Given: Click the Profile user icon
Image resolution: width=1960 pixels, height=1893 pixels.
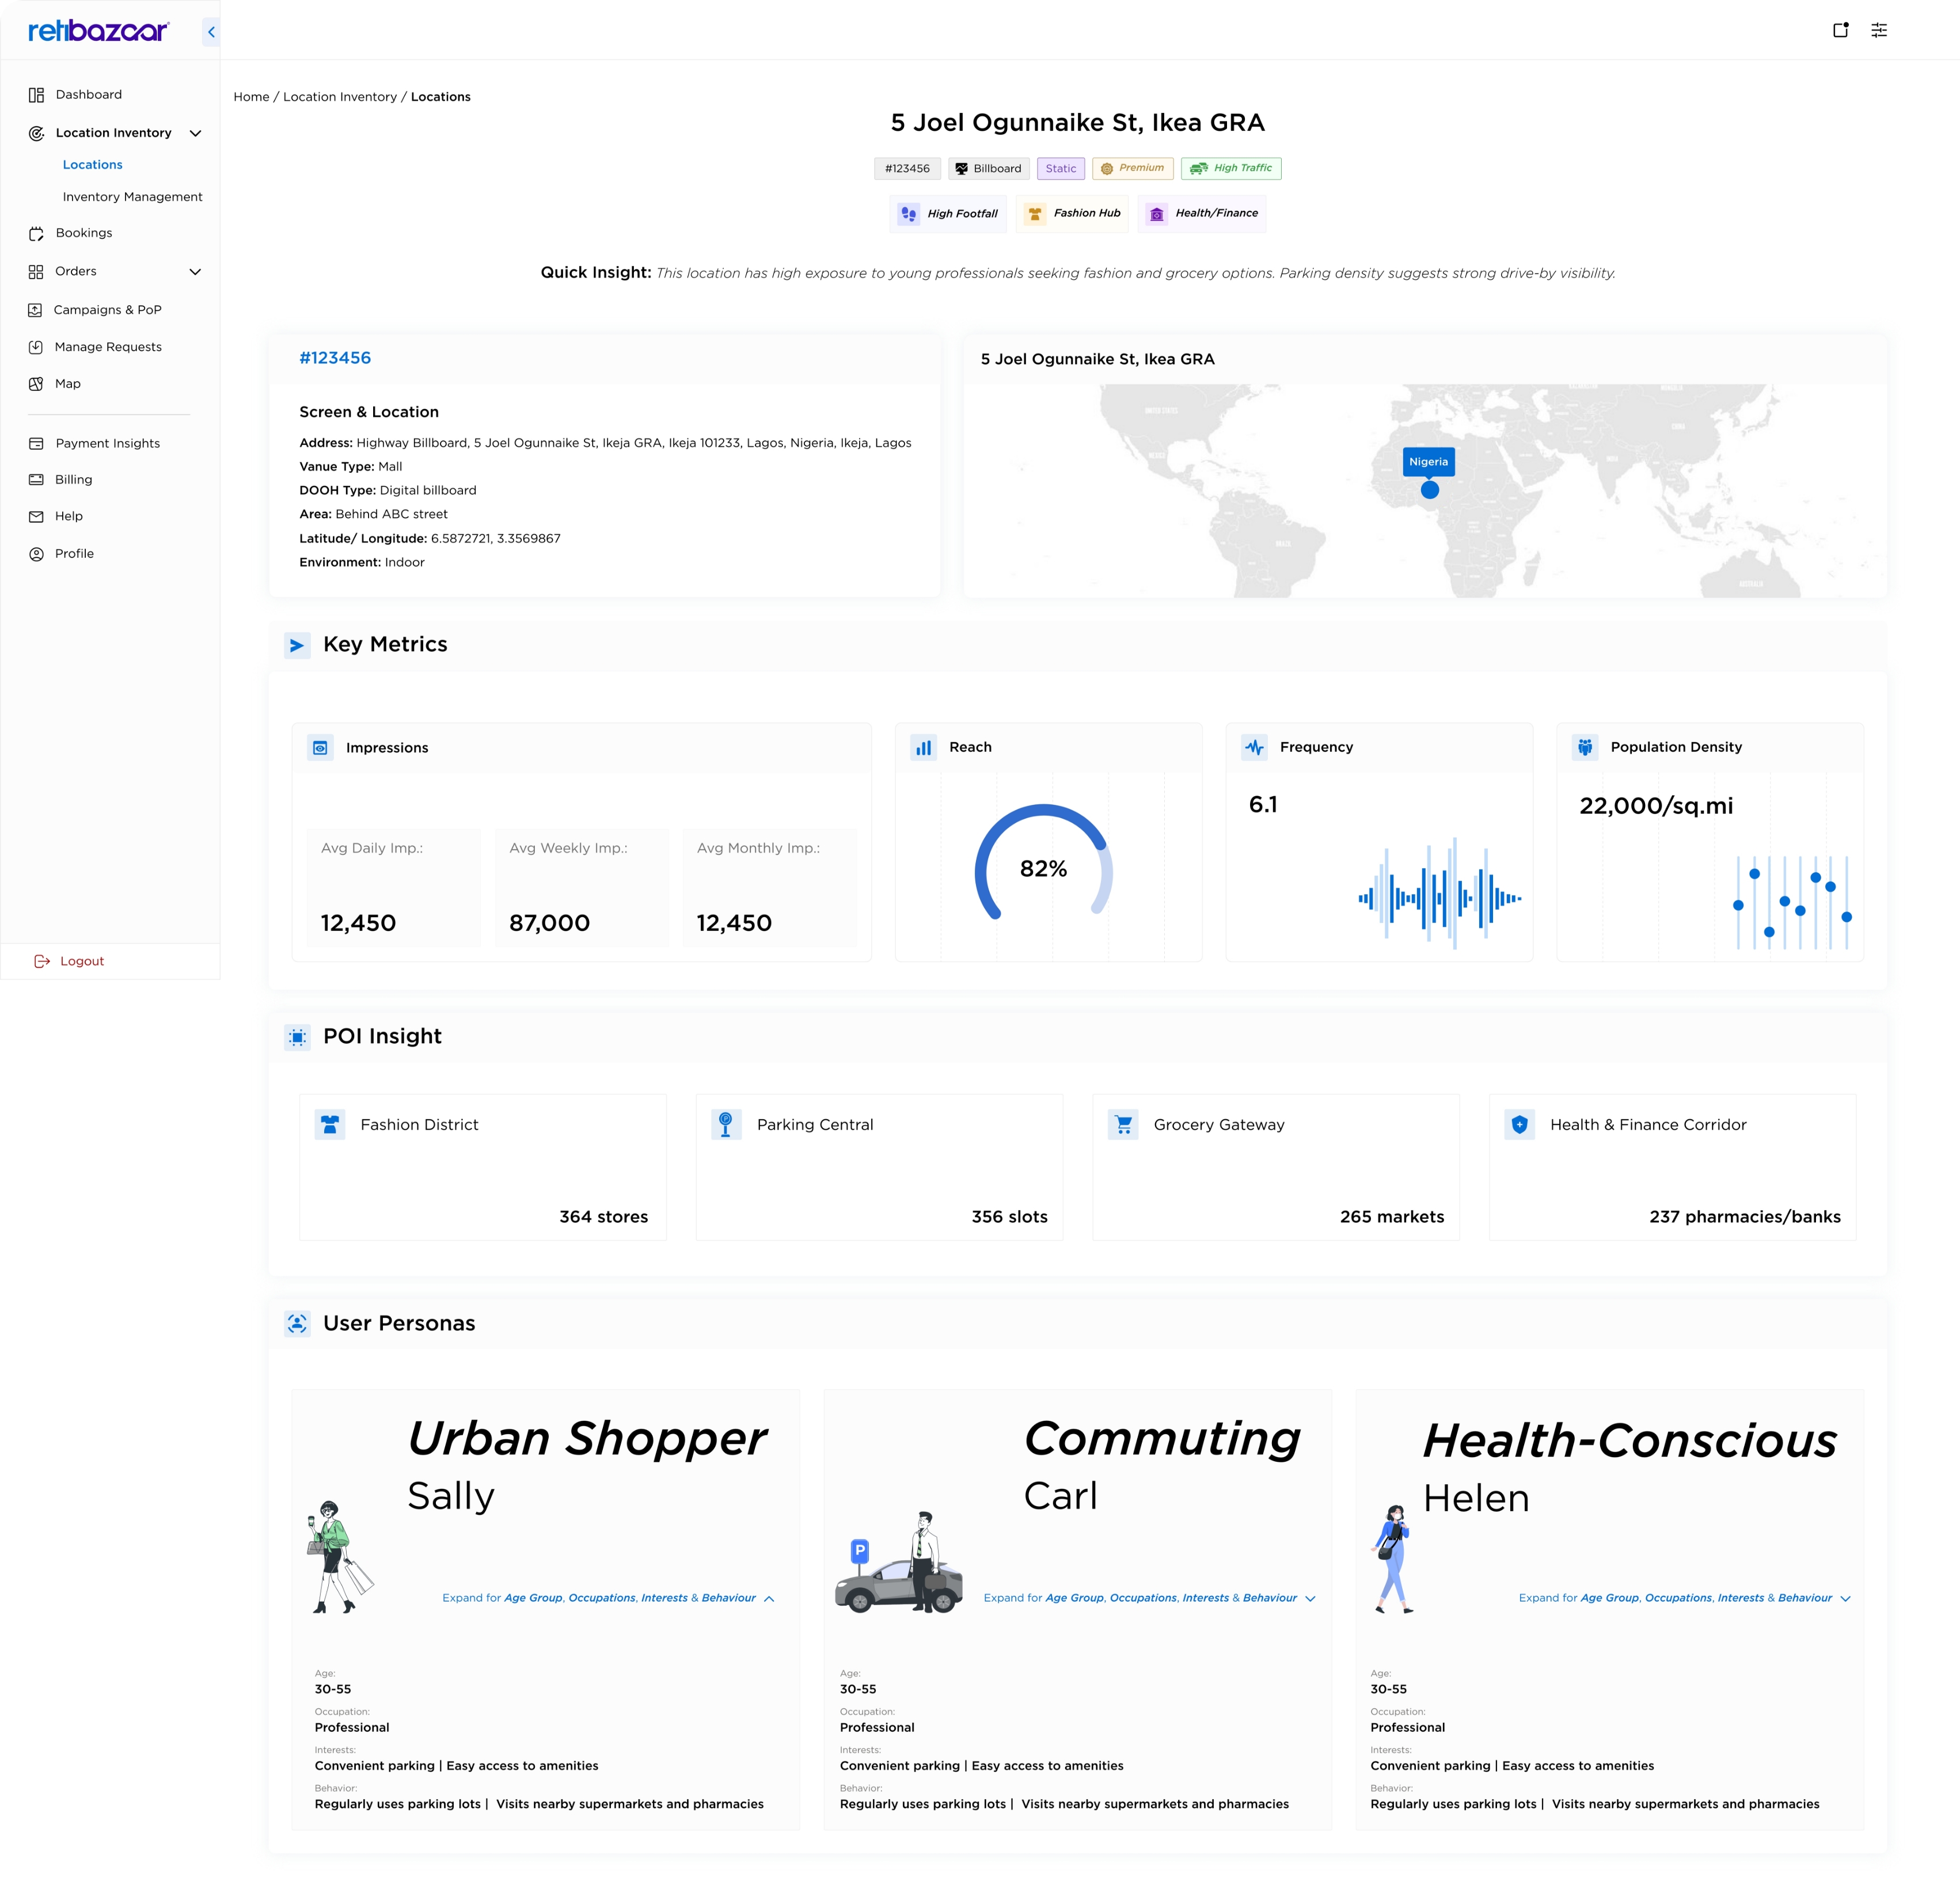Looking at the screenshot, I should coord(36,554).
